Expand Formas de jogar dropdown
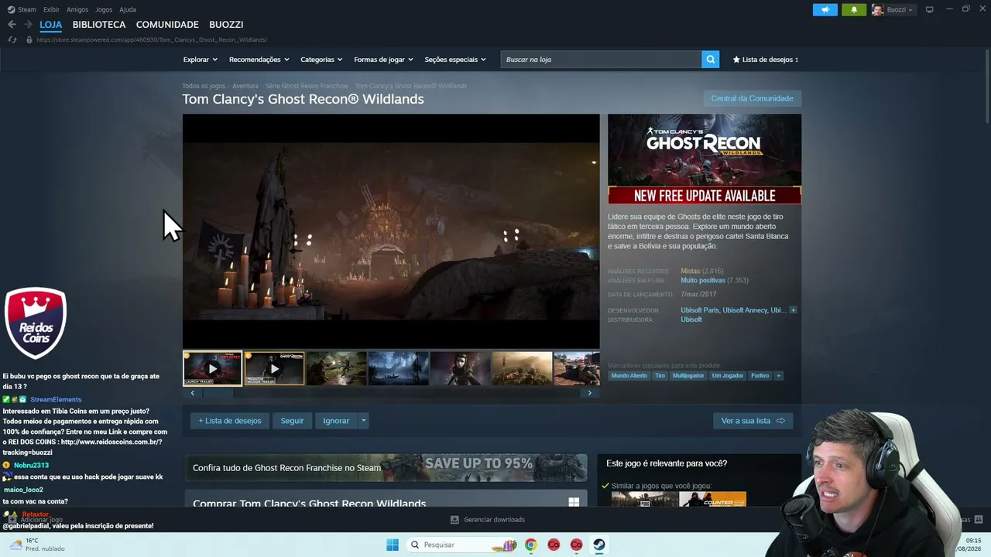The height and width of the screenshot is (557, 991). click(x=383, y=60)
